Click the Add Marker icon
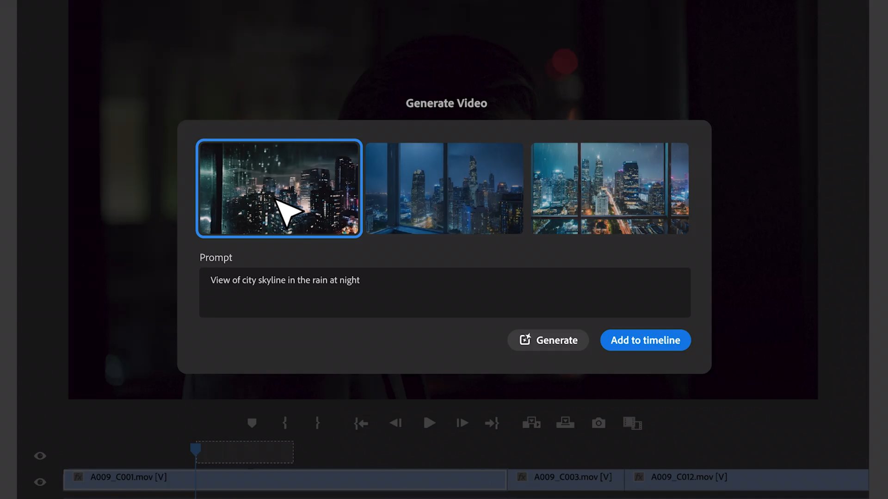 click(x=252, y=423)
